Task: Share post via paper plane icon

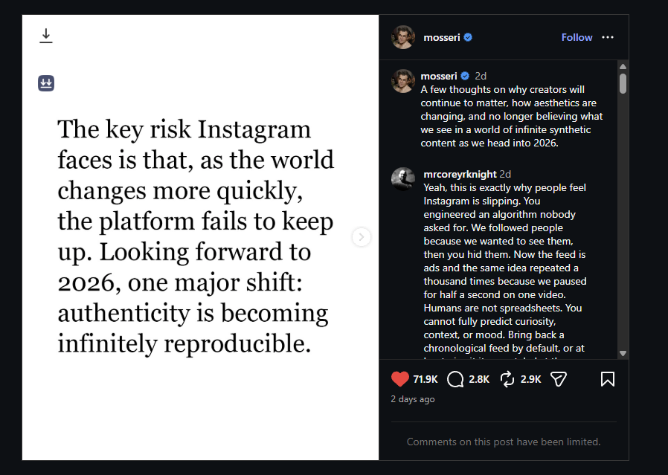Action: pos(559,379)
